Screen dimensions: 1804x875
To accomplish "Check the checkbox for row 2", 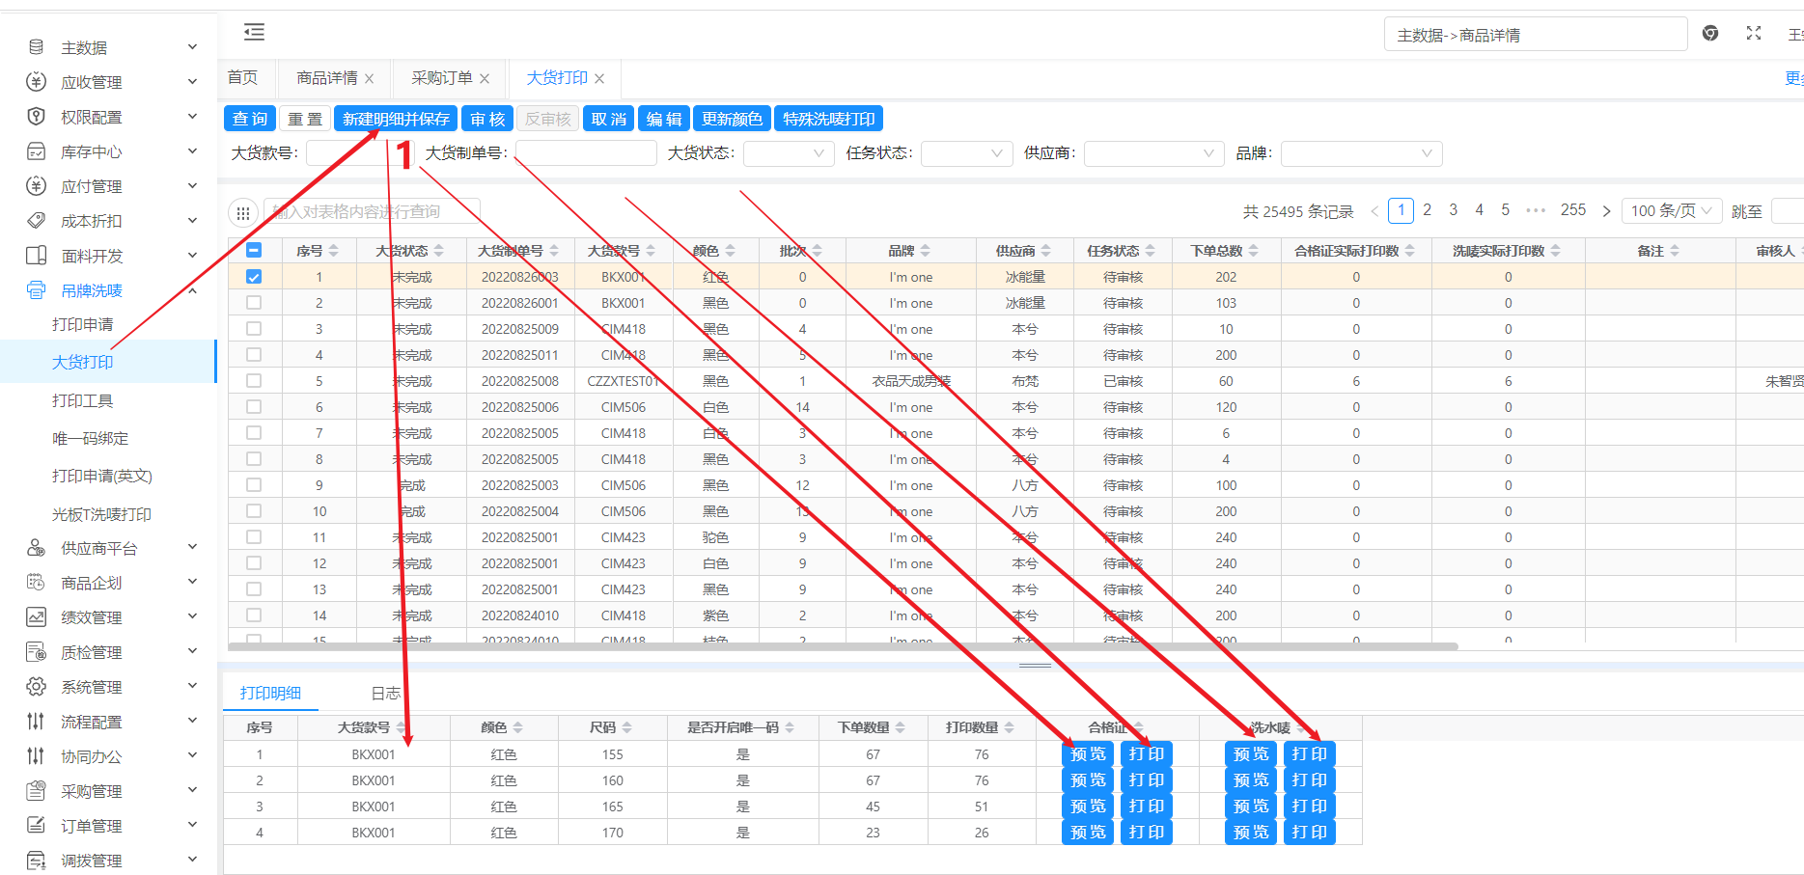I will (x=254, y=303).
